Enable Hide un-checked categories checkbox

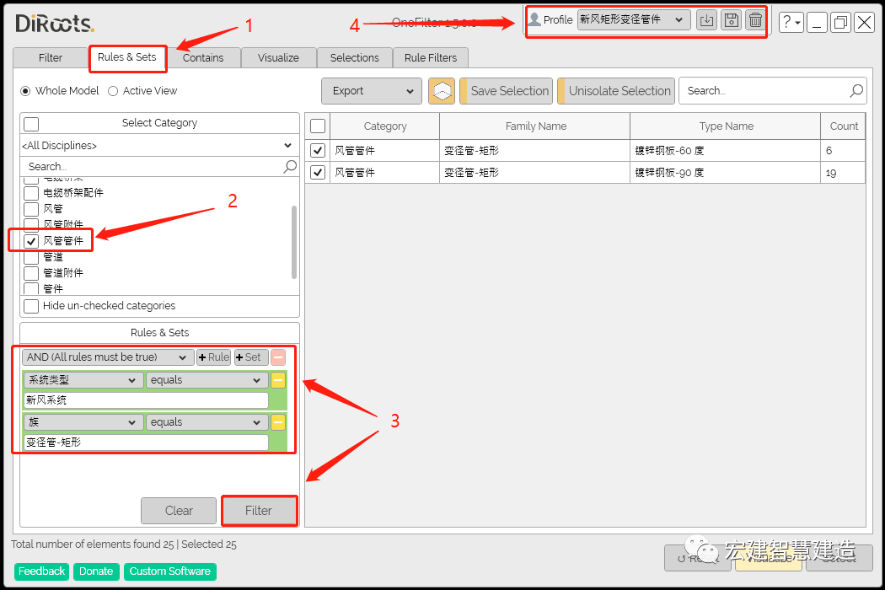31,306
